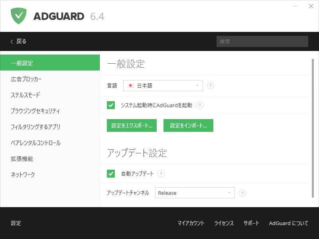Select 一般設定 in the sidebar
319x239 pixels.
pos(50,63)
